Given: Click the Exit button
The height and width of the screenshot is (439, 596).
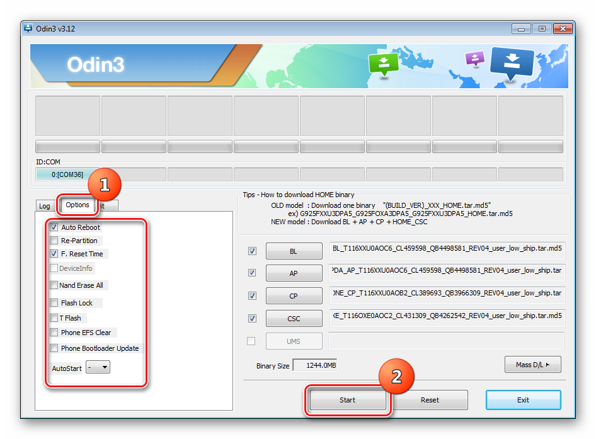Looking at the screenshot, I should [x=523, y=400].
